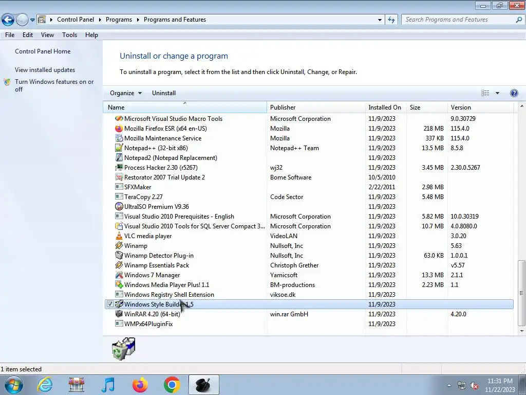The height and width of the screenshot is (395, 526).
Task: Expand the arrow after Control Panel breadcrumb
Action: point(100,20)
